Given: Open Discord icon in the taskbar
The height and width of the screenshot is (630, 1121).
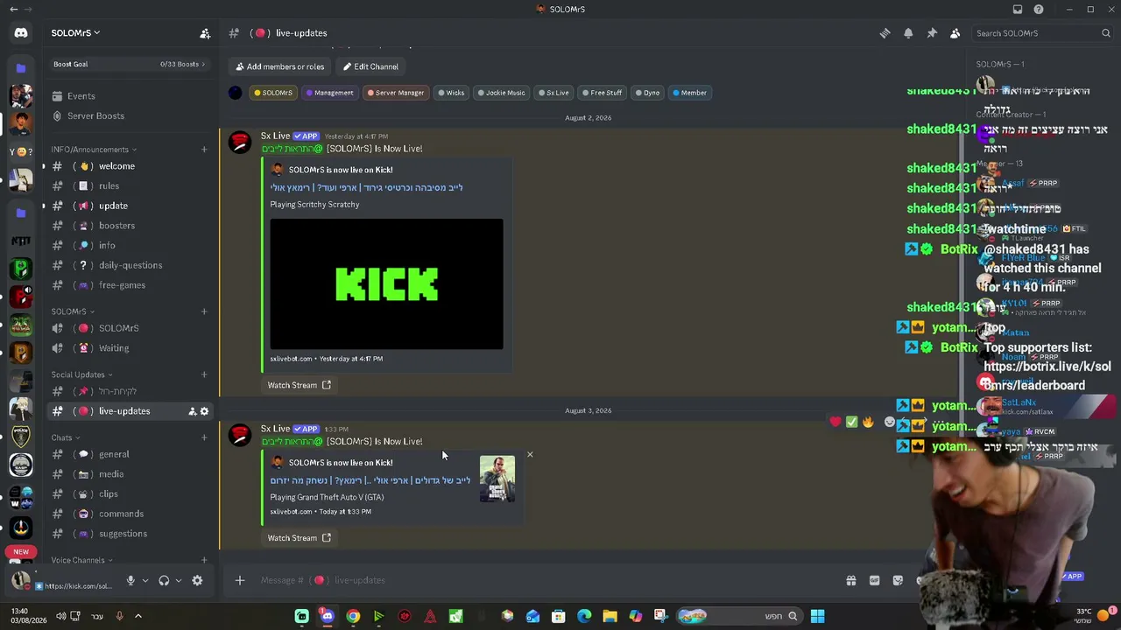Looking at the screenshot, I should point(328,616).
